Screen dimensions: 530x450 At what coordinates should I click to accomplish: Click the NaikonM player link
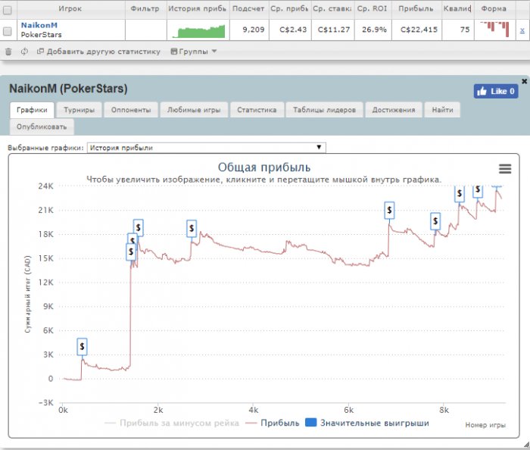tap(39, 25)
